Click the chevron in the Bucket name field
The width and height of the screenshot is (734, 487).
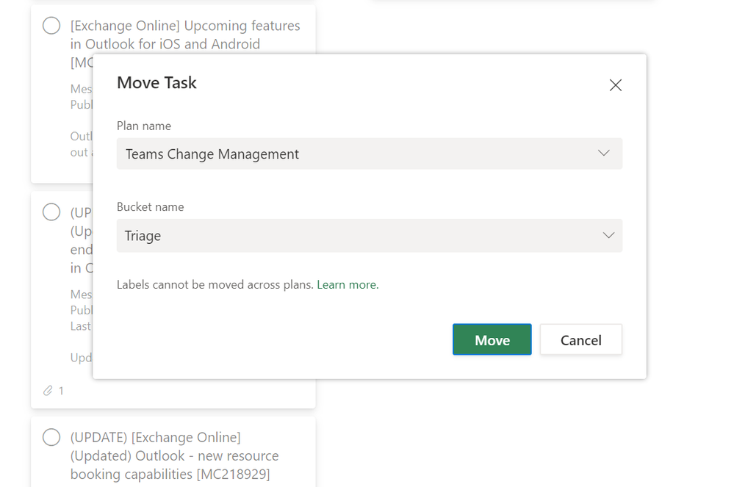pos(608,235)
